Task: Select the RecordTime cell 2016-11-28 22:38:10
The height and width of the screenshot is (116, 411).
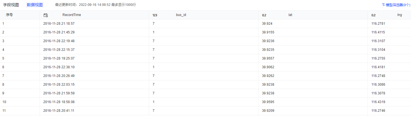Action: coord(59,67)
